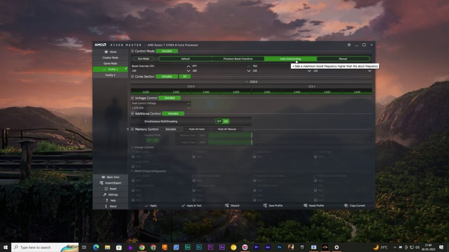
Task: Discard pending changes
Action: click(x=232, y=206)
